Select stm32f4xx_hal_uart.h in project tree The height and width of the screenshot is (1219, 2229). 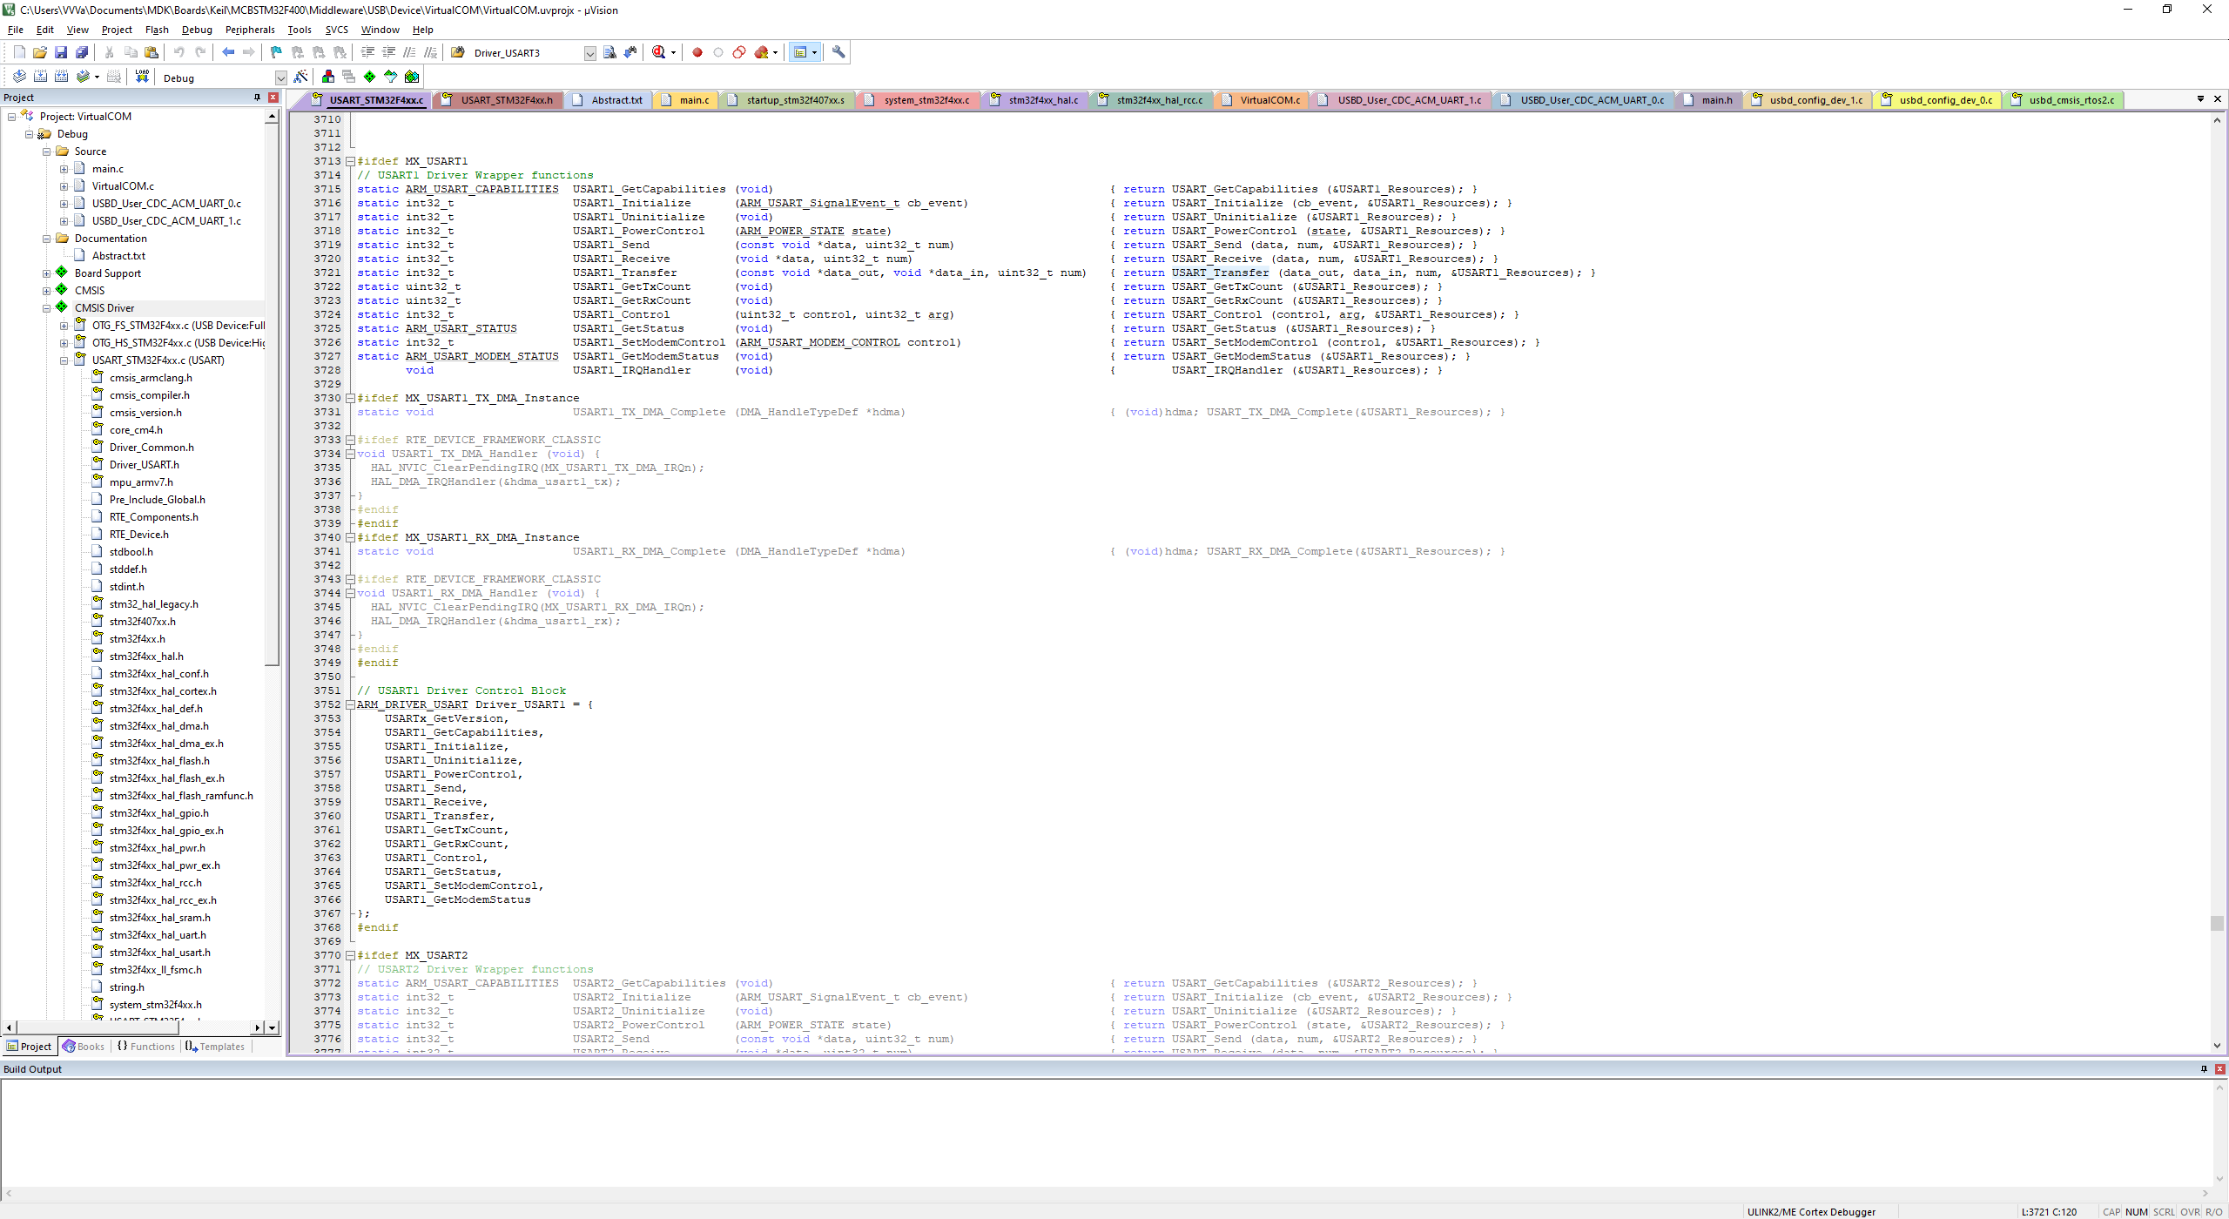(158, 935)
